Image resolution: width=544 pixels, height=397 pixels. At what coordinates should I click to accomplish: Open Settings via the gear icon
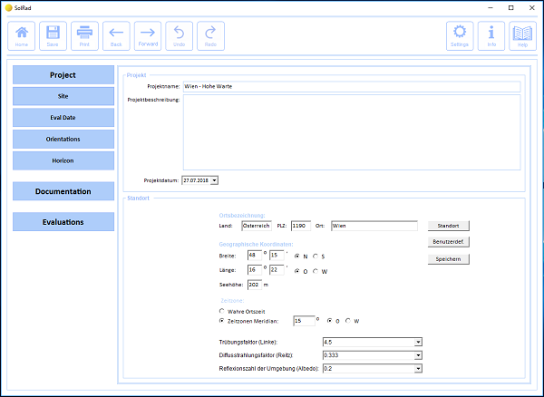point(460,35)
